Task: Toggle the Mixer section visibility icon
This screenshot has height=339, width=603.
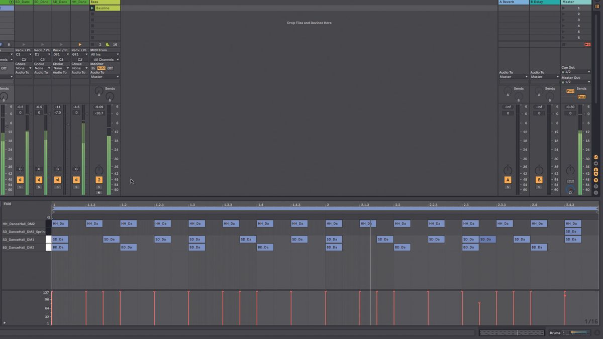Action: click(596, 180)
